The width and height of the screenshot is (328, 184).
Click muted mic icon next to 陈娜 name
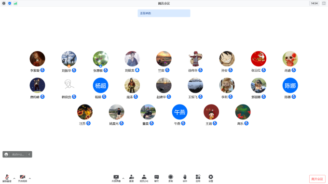[294, 97]
